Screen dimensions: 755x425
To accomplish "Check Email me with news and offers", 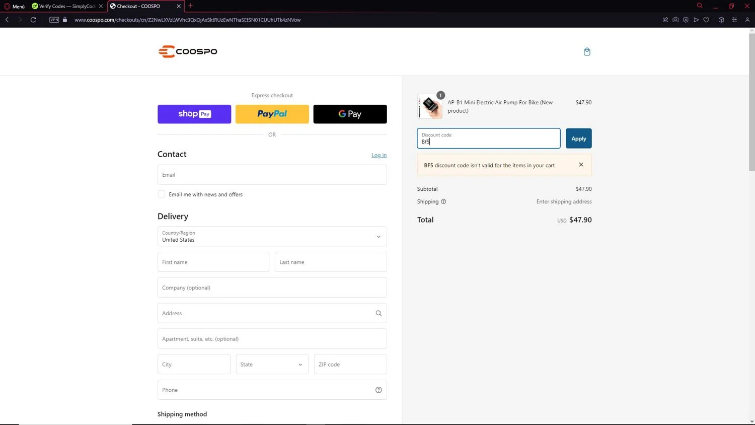I will point(162,194).
